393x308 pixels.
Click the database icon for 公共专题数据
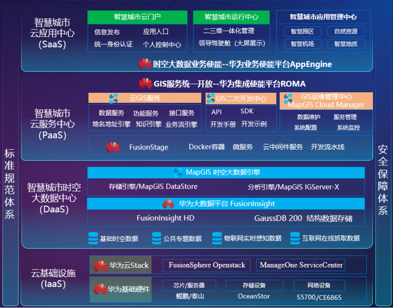(157, 238)
